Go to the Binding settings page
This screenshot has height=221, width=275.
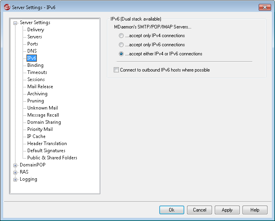(35, 65)
